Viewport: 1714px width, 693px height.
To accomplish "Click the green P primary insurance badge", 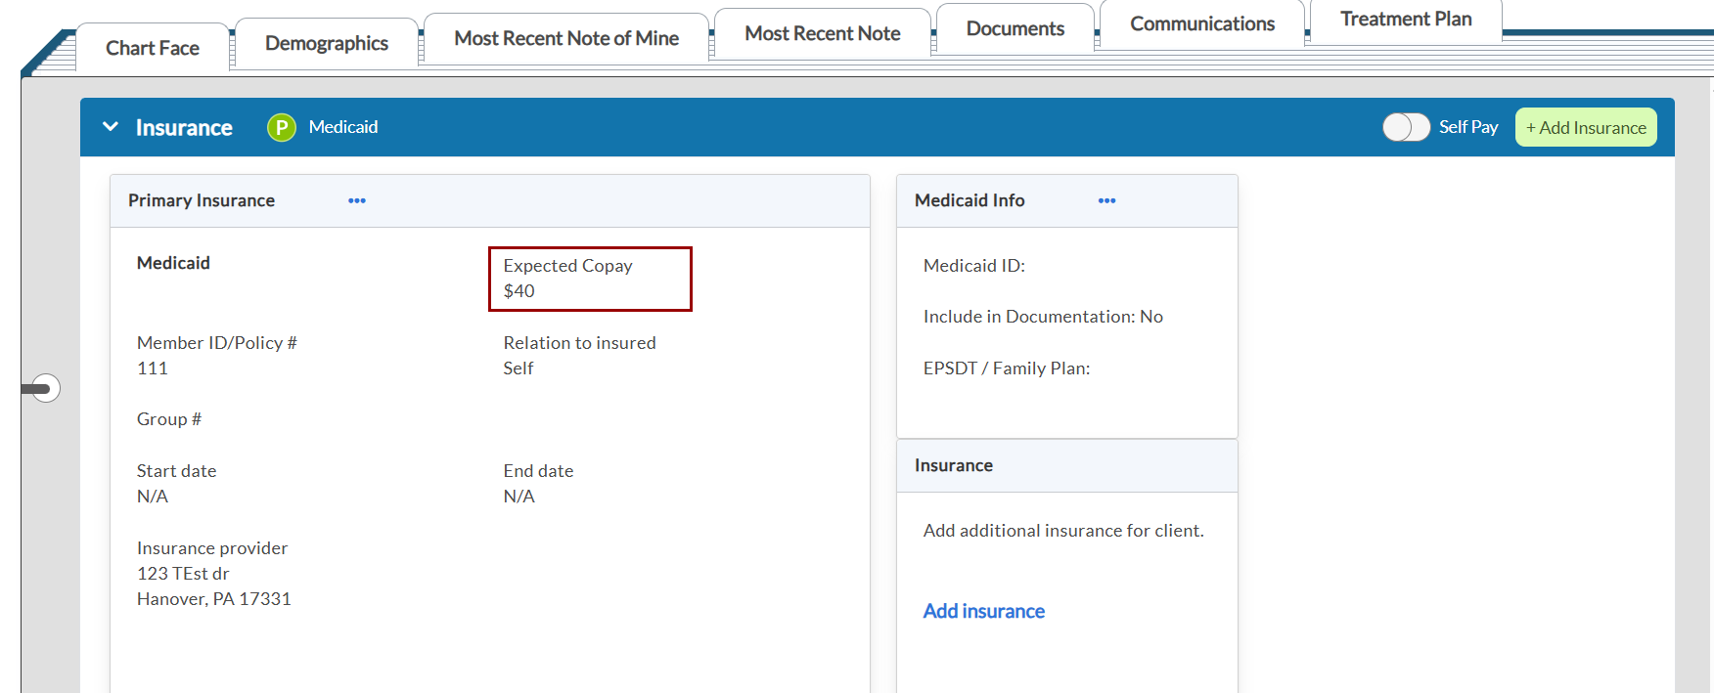I will point(282,127).
